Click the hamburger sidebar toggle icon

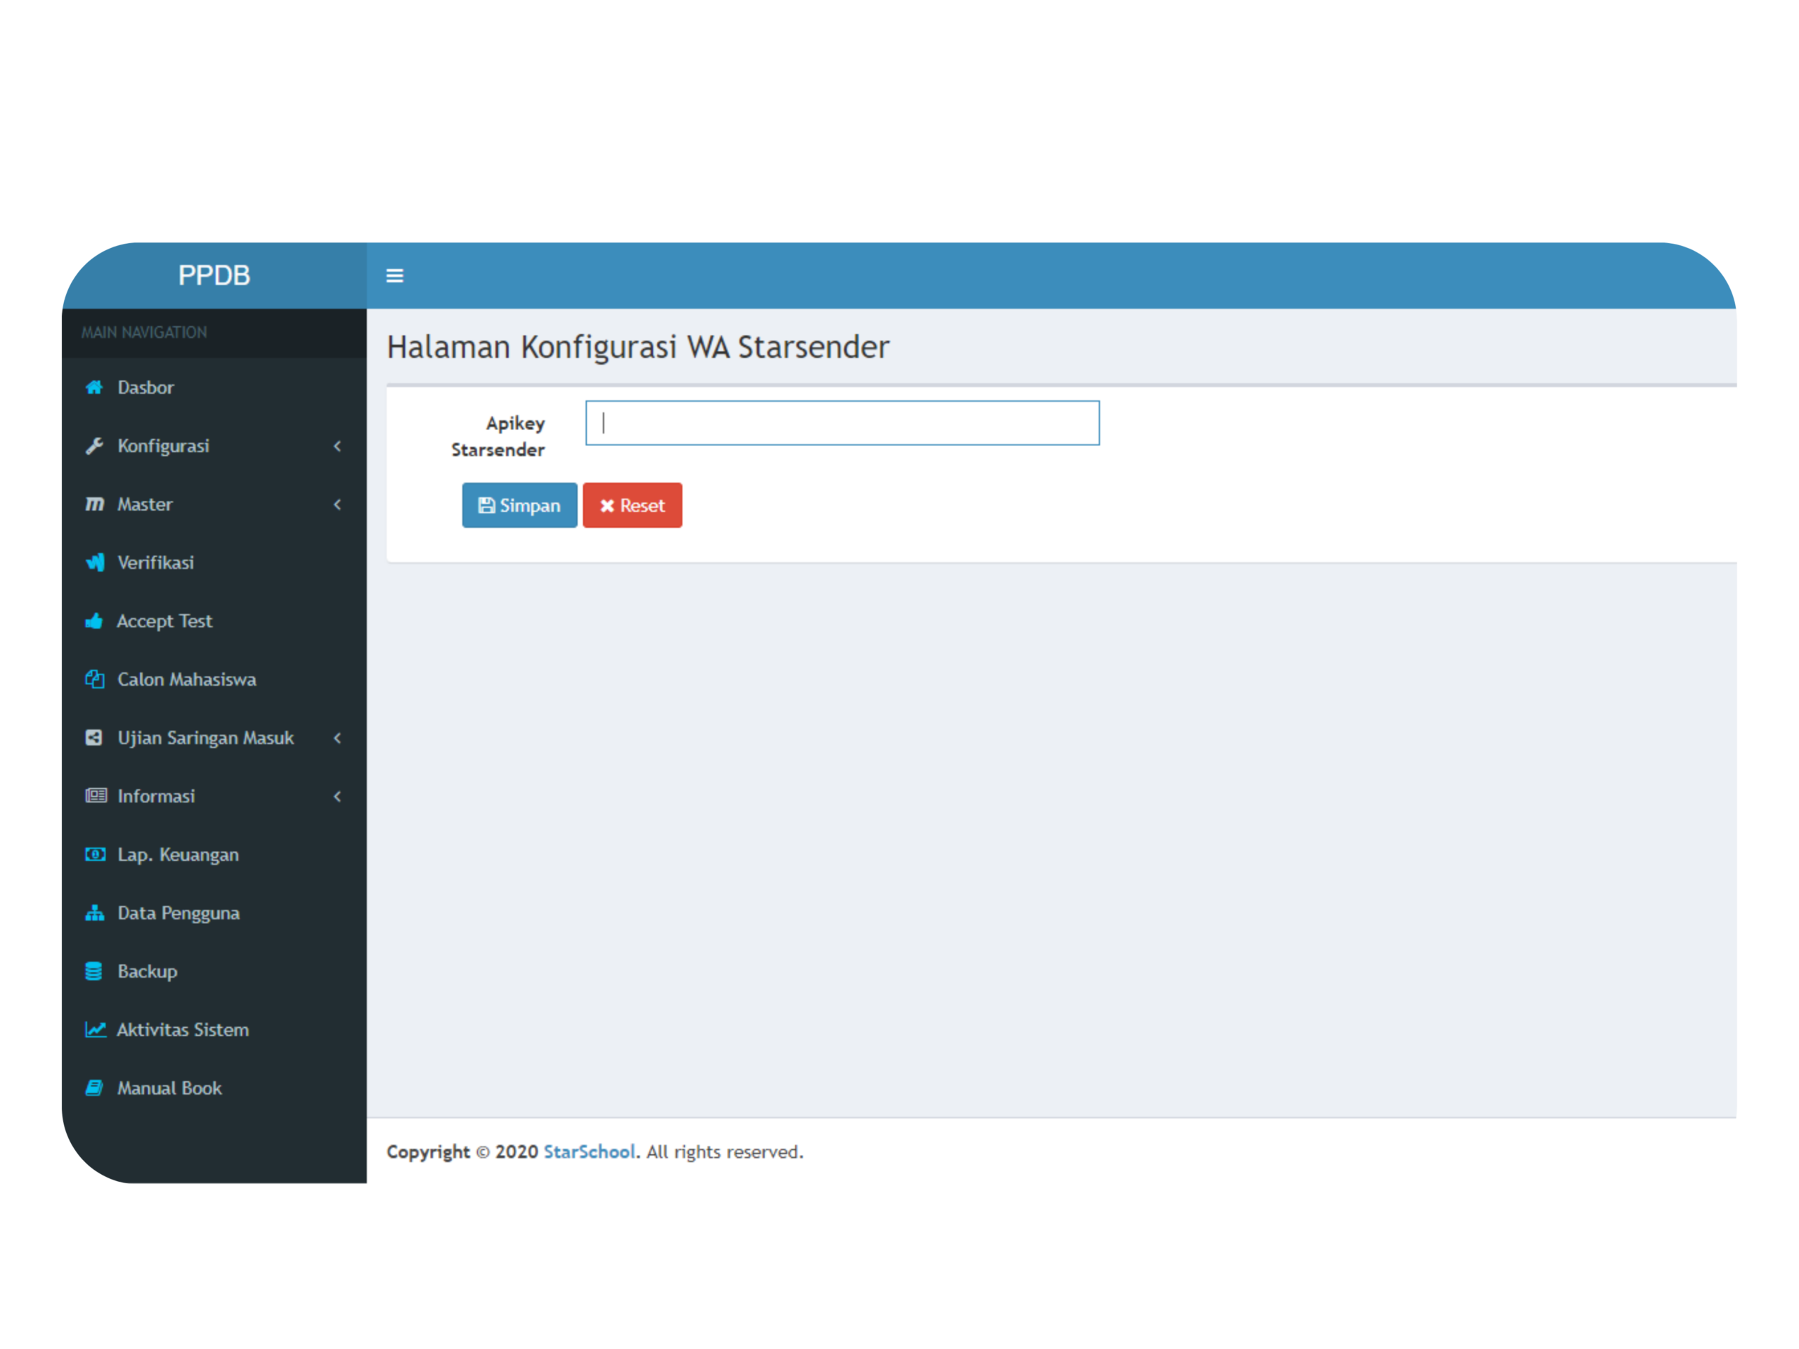394,275
